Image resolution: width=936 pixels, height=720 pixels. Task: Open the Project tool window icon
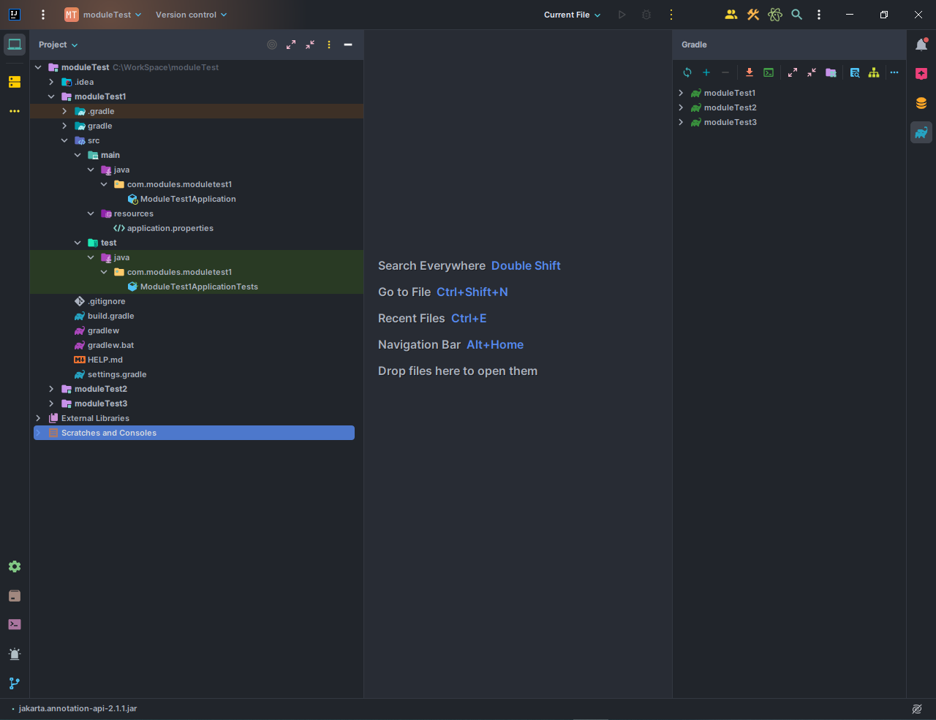tap(15, 45)
